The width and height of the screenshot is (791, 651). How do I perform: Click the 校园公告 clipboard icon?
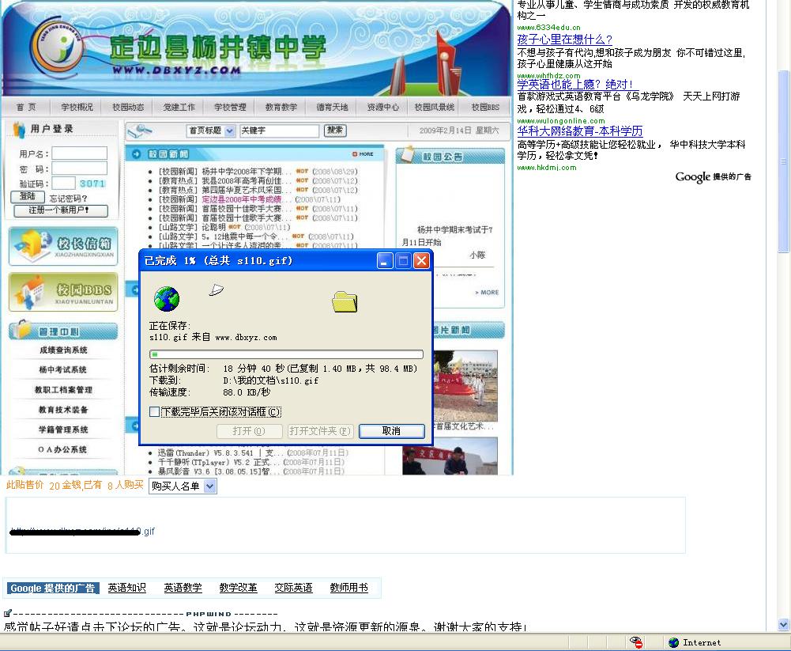[408, 155]
